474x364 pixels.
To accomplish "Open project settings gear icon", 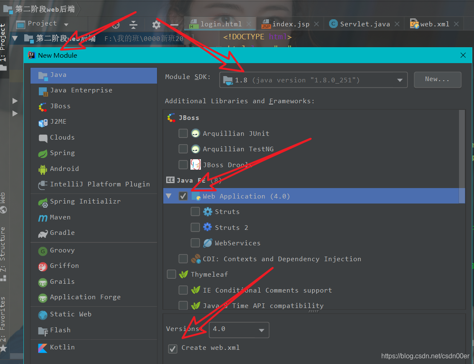I will (156, 25).
